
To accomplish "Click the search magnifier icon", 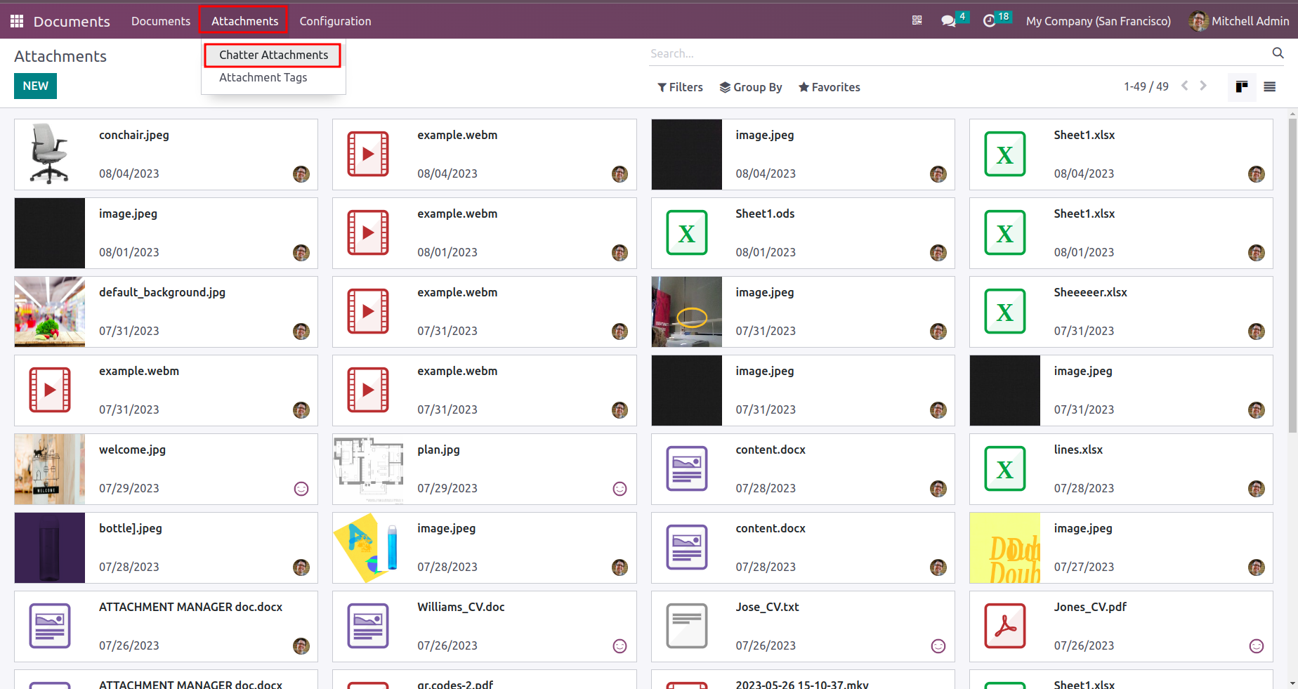I will [1278, 53].
